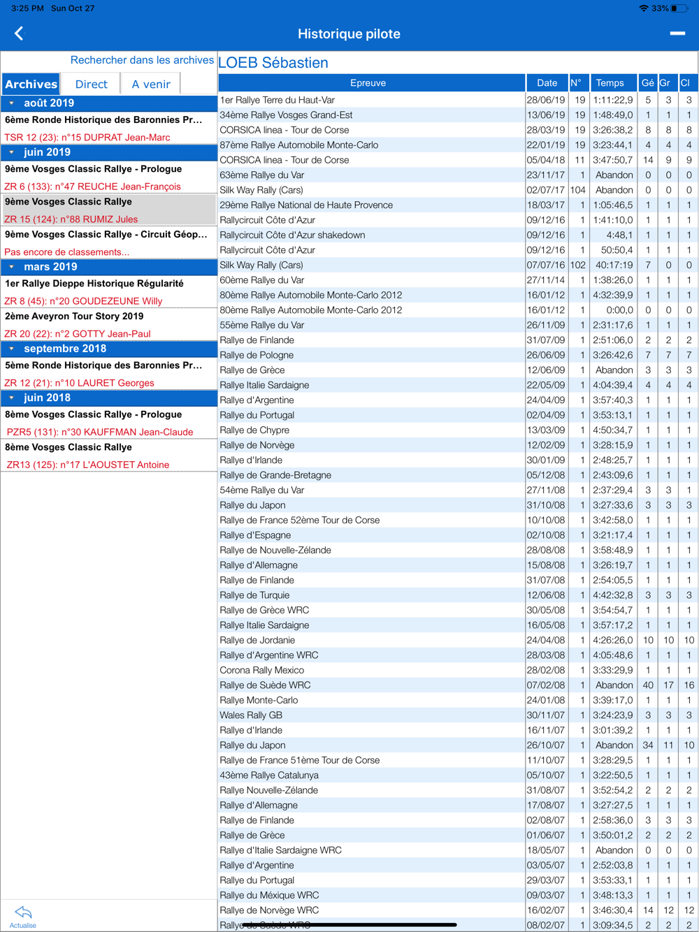Screen dimensions: 699x932
Task: Collapse the juin 2019 section
Action: (12, 152)
